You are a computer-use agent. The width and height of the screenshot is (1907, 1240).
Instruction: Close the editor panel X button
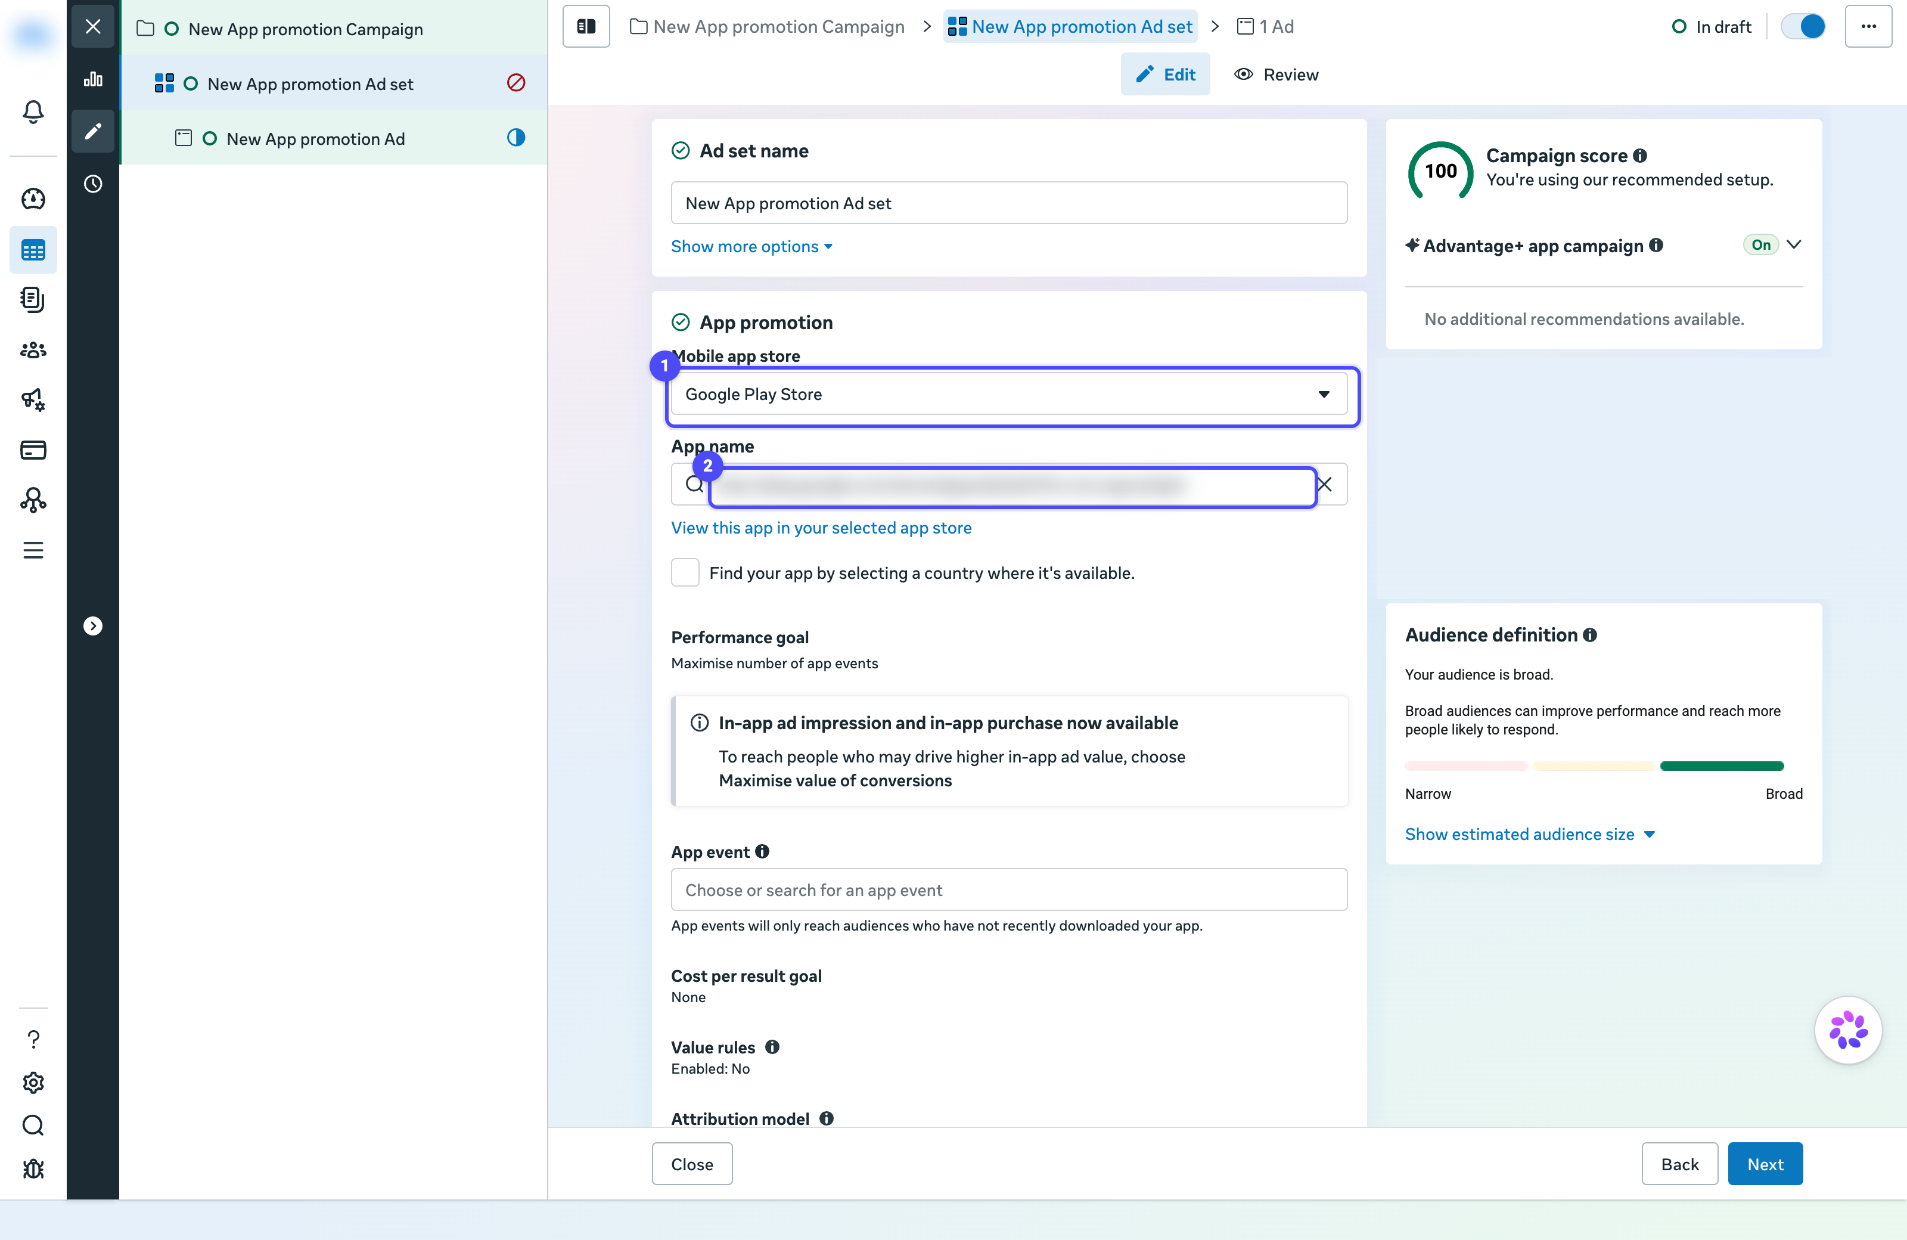(x=93, y=26)
